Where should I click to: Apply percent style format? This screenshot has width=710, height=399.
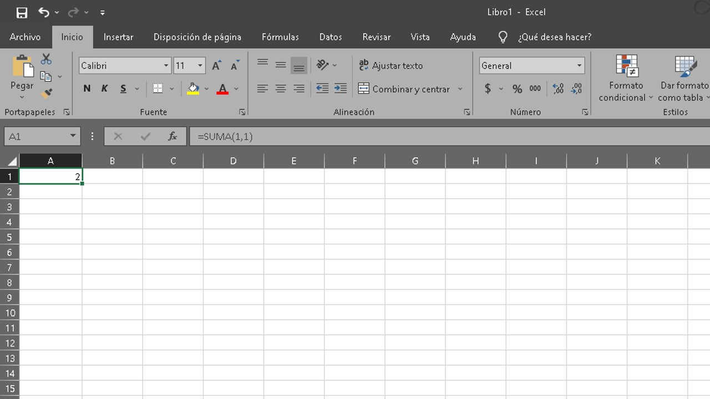pyautogui.click(x=517, y=89)
